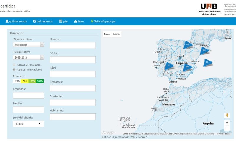Select the yellow 50% Infómetro swatch
This screenshot has height=147, width=236.
25,81
